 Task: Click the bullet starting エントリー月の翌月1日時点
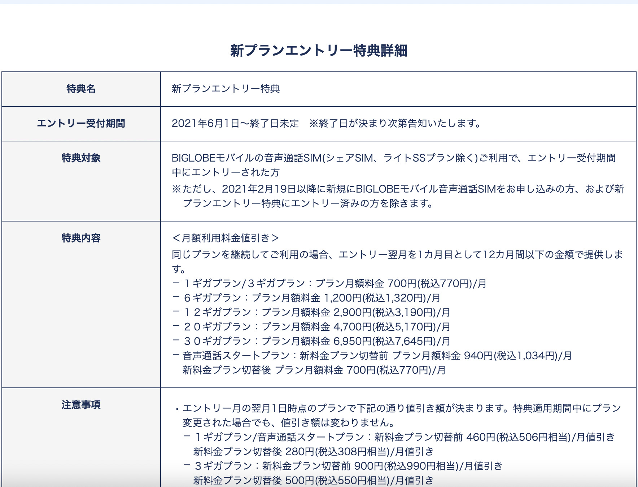[x=398, y=408]
